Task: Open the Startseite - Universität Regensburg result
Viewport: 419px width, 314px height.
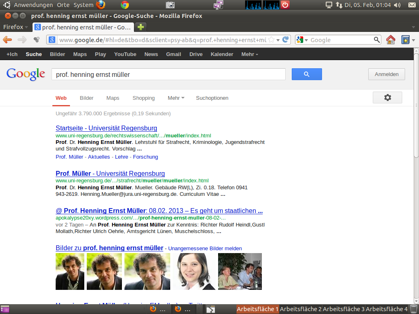Action: (x=106, y=128)
